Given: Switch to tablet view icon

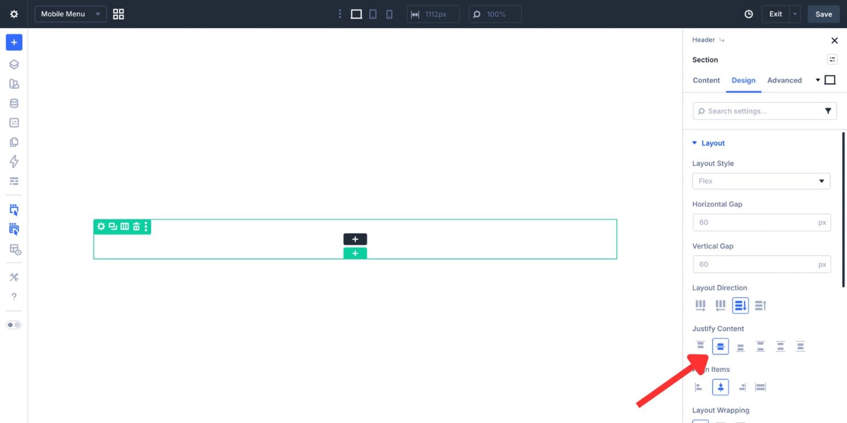Looking at the screenshot, I should [x=373, y=14].
